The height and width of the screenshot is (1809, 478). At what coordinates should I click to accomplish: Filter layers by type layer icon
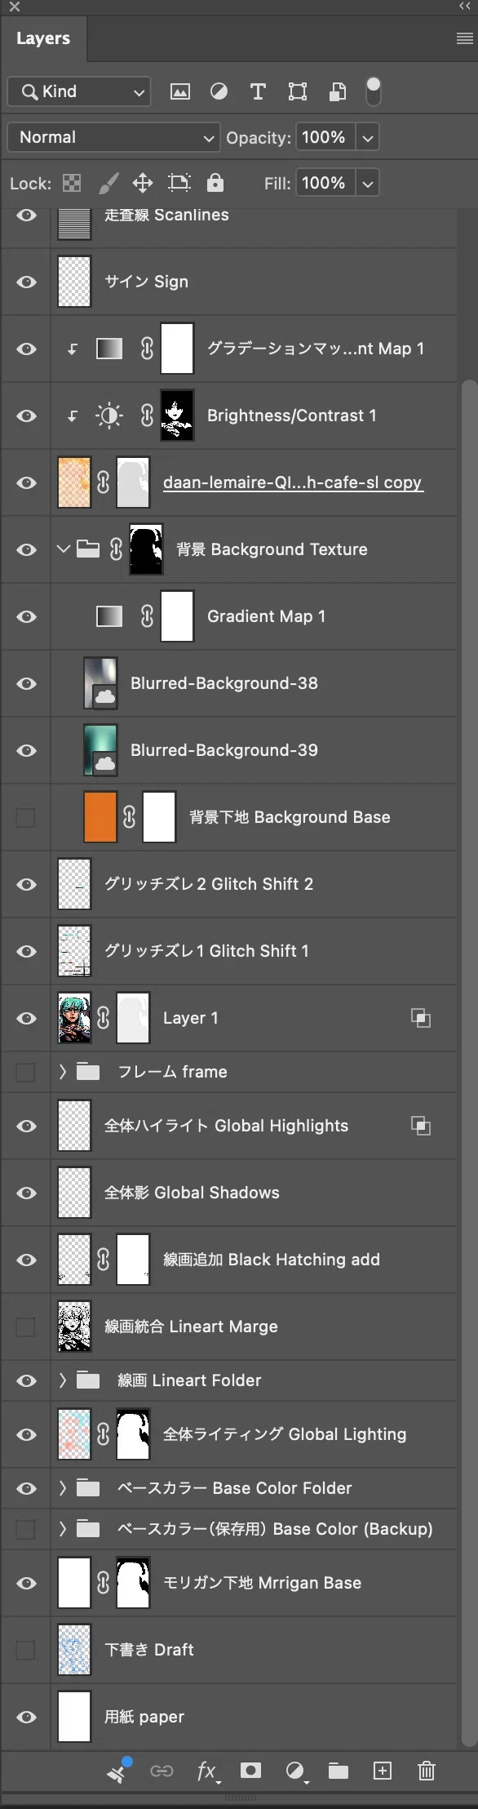point(258,91)
